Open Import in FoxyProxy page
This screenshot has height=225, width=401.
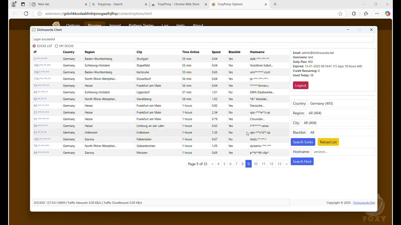[x=115, y=25]
